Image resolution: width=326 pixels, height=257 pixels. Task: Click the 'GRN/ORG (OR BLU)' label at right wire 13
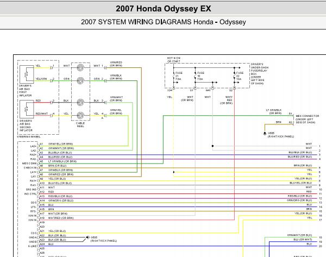(x=299, y=200)
